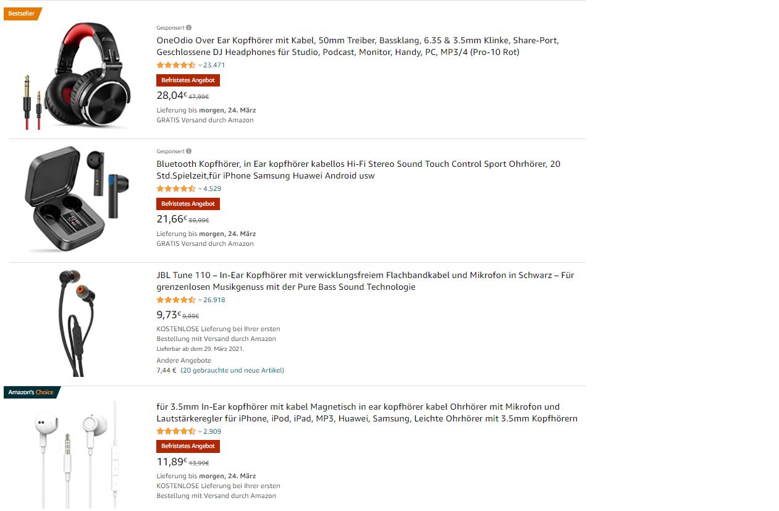Click the Bestseller badge
This screenshot has width=779, height=511.
tap(22, 14)
